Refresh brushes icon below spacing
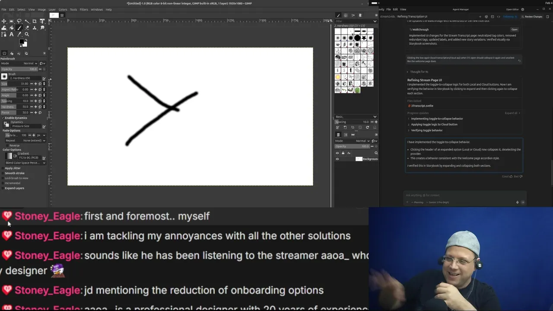Viewport: 553px width, 311px height. 367,127
